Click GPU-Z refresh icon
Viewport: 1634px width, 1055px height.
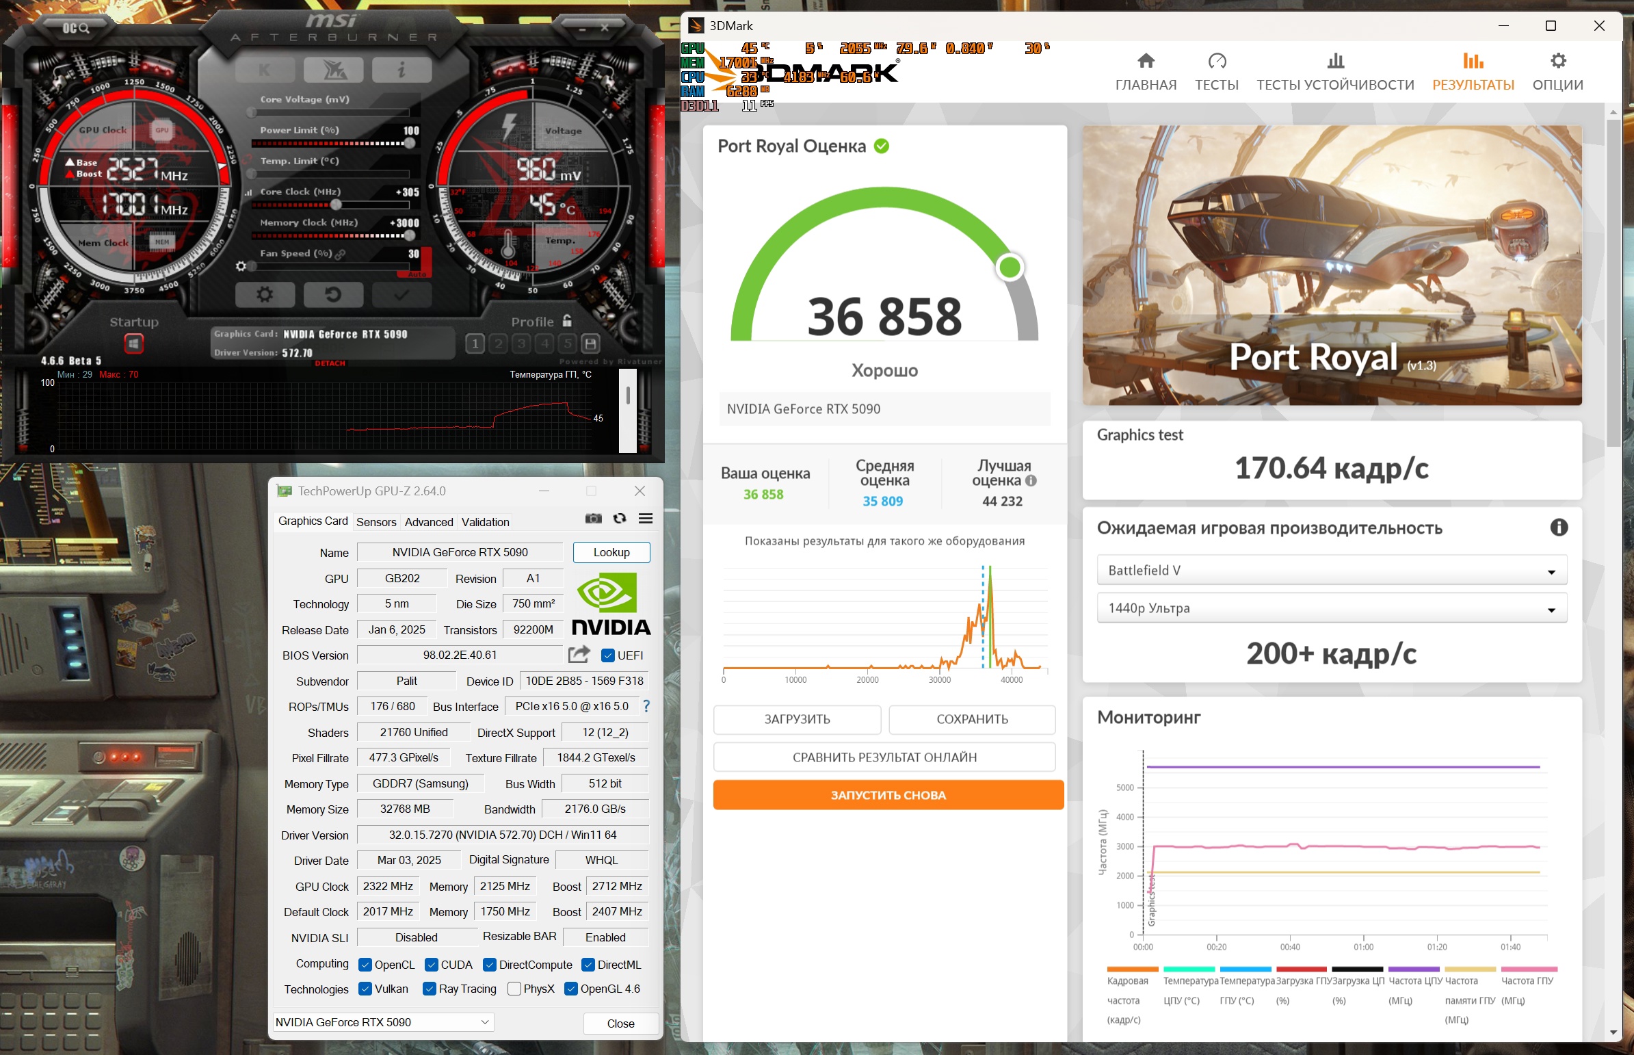(x=619, y=519)
